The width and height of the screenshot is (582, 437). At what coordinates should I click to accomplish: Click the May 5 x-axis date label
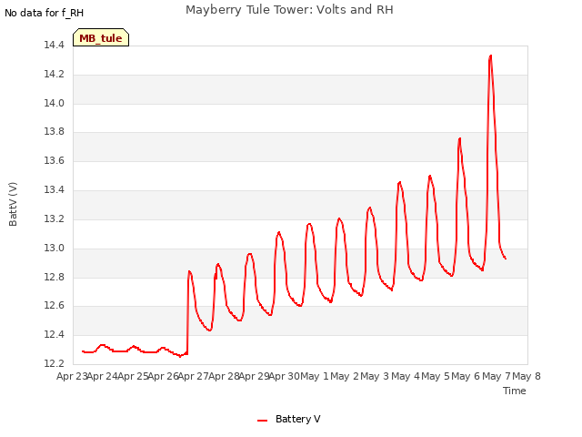coord(436,377)
